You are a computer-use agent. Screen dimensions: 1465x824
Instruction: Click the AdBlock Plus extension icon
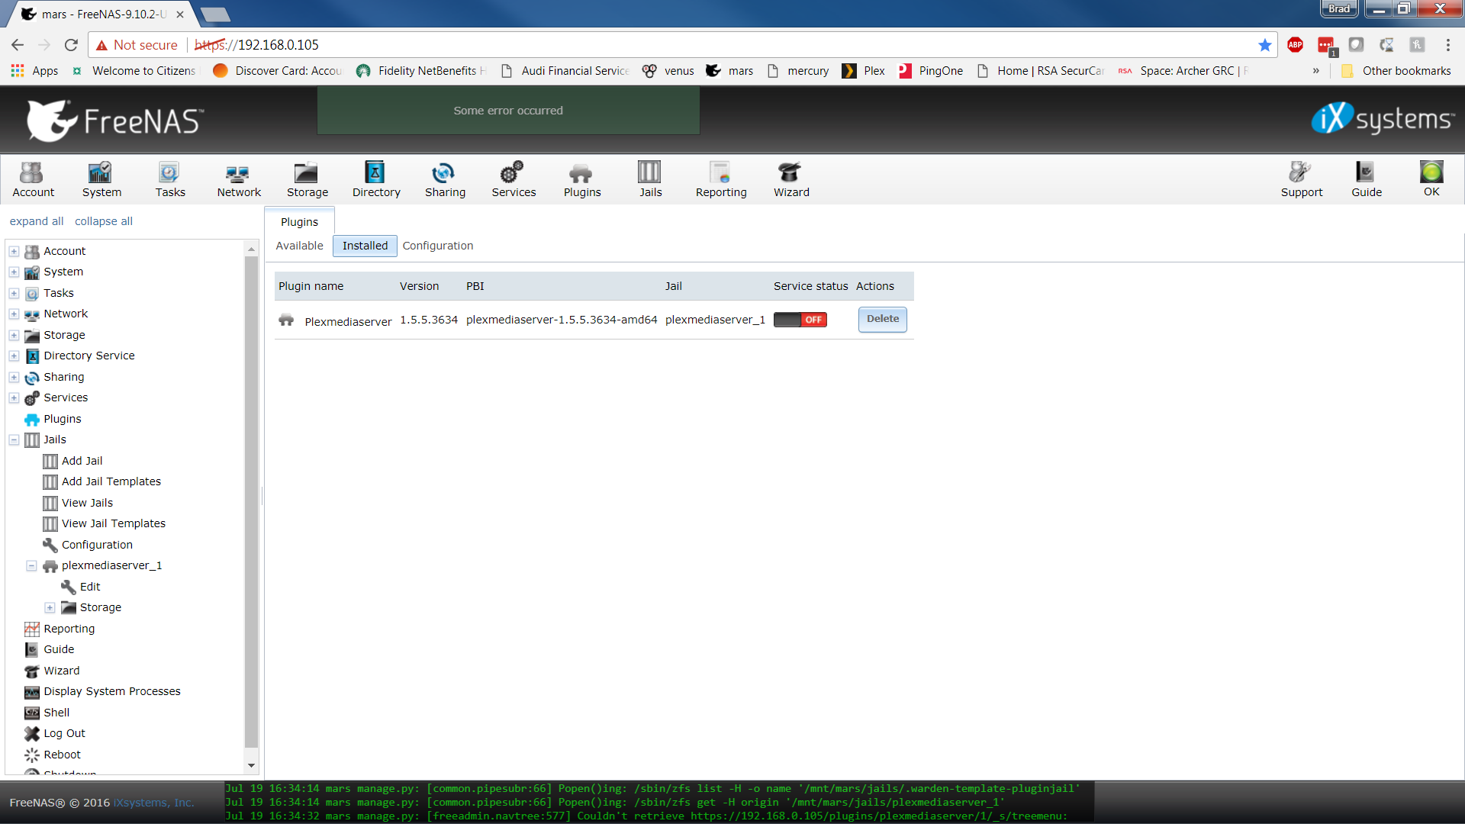tap(1295, 45)
